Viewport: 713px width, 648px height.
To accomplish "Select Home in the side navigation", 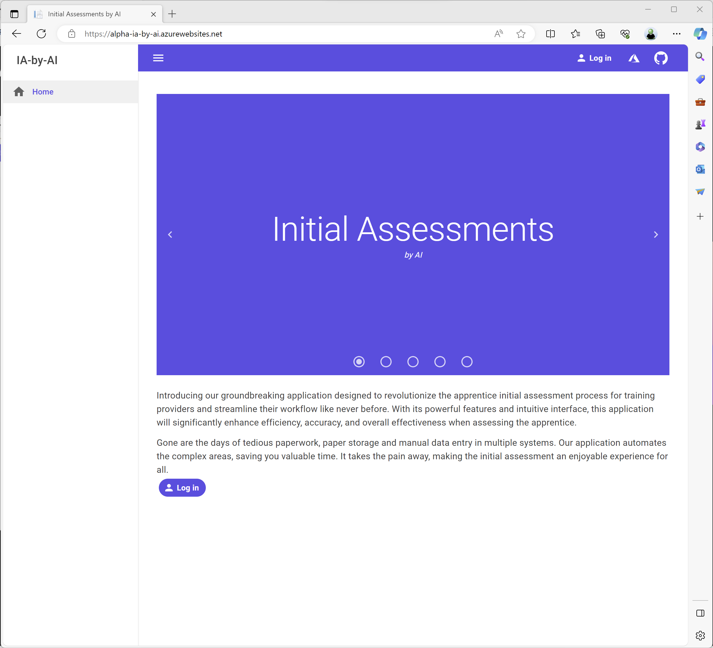I will click(70, 92).
